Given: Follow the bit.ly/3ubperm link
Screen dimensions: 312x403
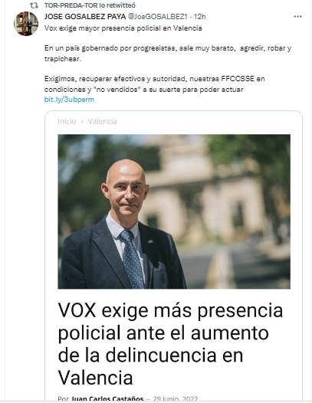Looking at the screenshot, I should 69,100.
